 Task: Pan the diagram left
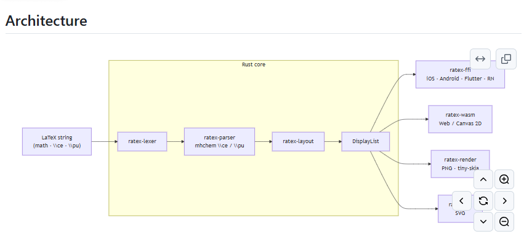coord(462,201)
